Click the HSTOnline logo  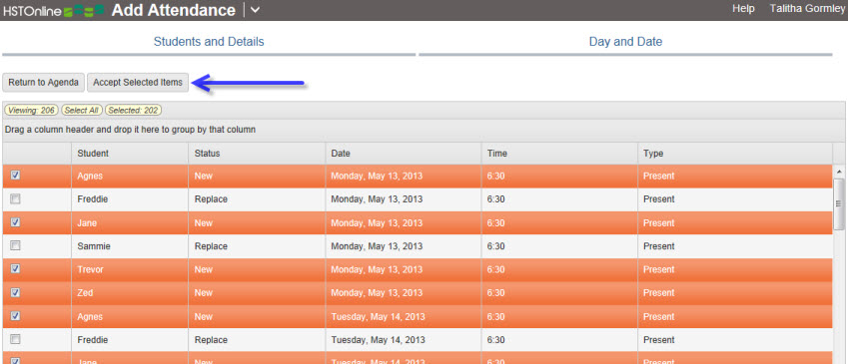pos(54,11)
